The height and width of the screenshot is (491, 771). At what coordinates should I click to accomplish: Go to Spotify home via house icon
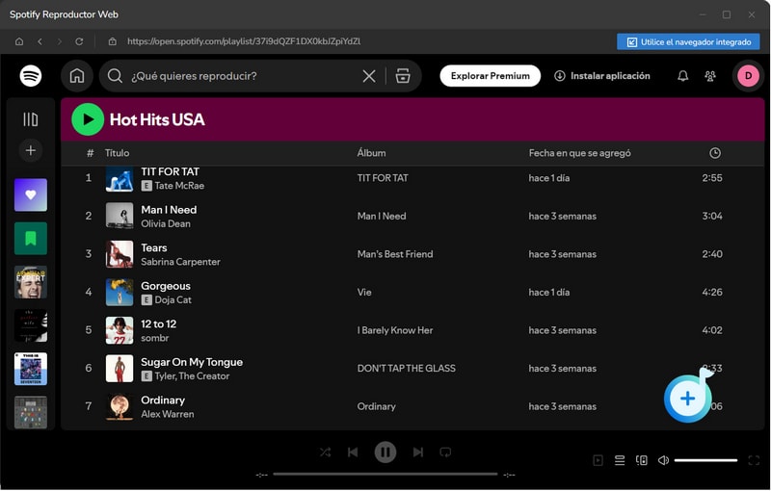77,76
